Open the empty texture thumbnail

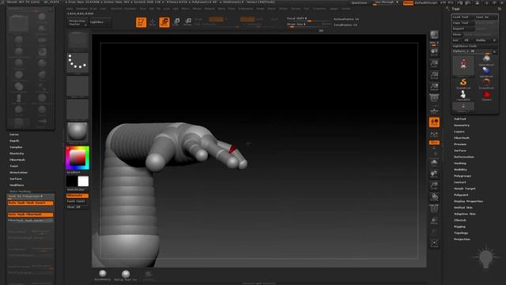(77, 109)
